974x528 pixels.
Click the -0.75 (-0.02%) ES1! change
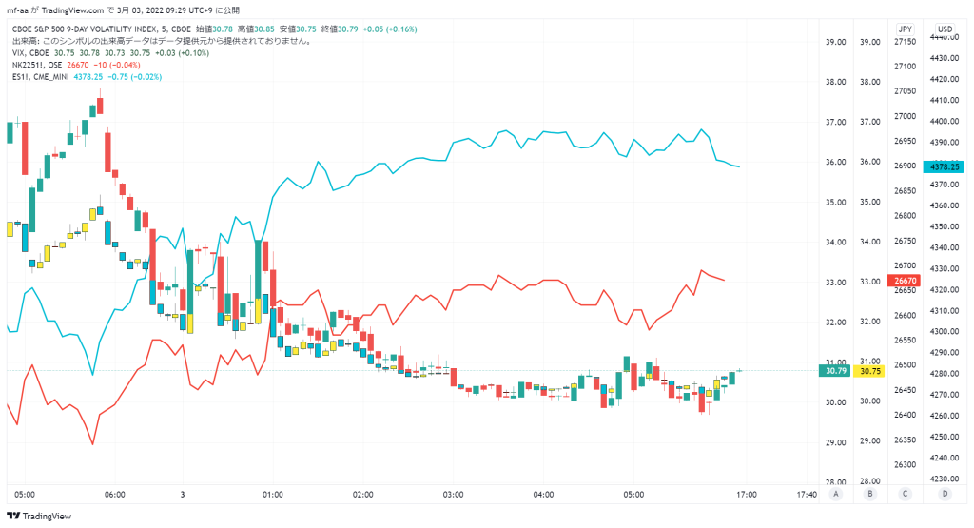[x=135, y=77]
